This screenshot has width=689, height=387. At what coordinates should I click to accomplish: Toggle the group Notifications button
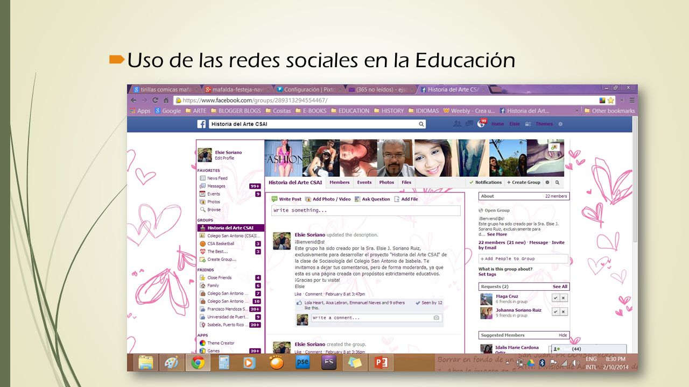pyautogui.click(x=486, y=182)
